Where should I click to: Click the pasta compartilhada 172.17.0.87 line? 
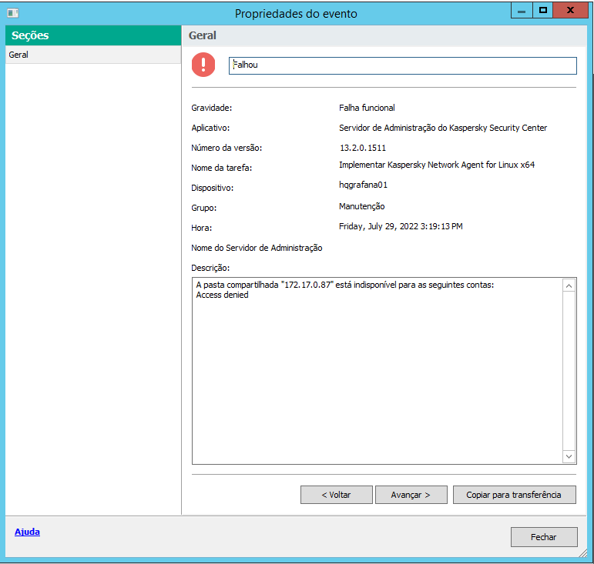345,285
